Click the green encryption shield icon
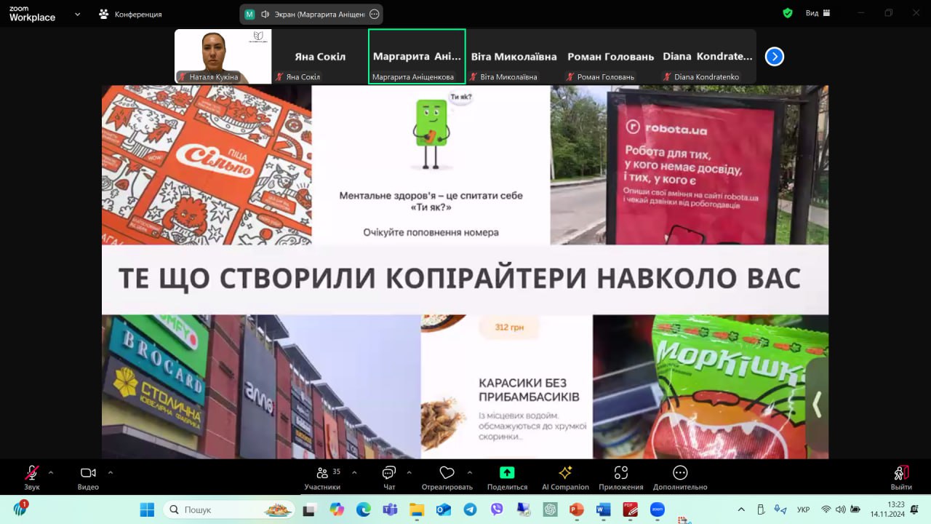 pos(788,13)
